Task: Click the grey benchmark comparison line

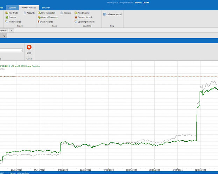Action: (x=183, y=135)
